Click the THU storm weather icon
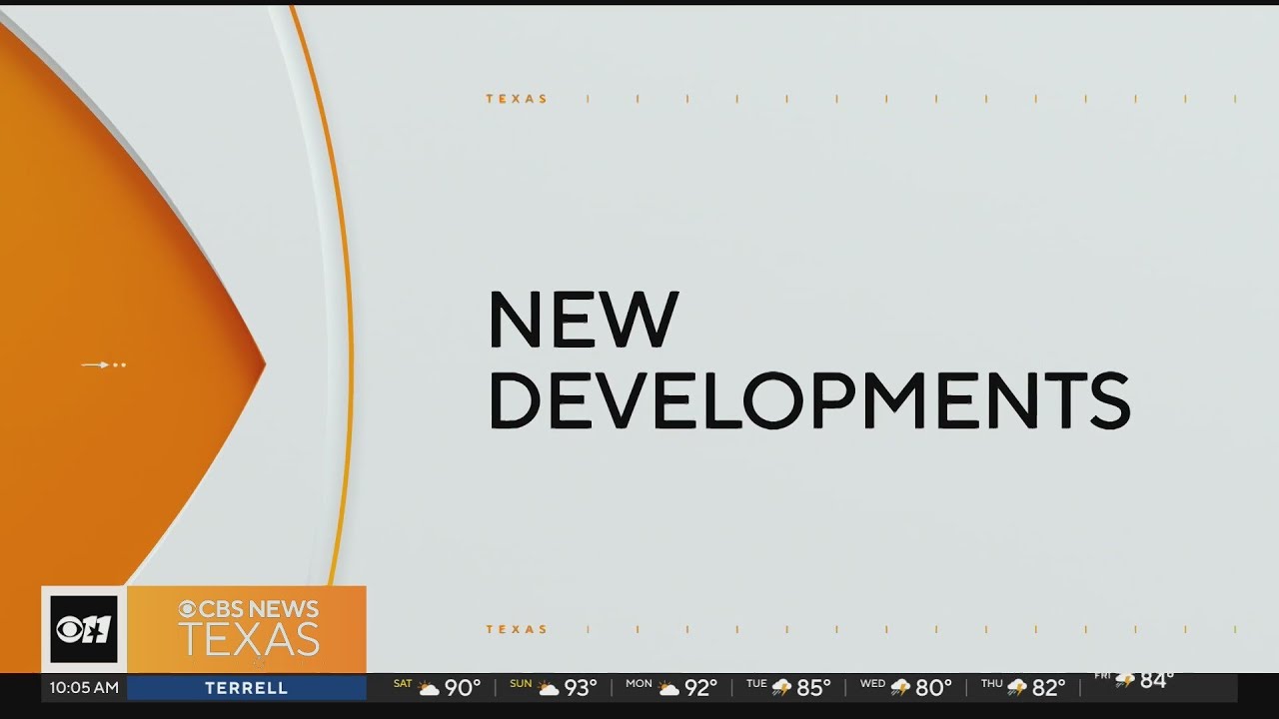 coord(1017,688)
